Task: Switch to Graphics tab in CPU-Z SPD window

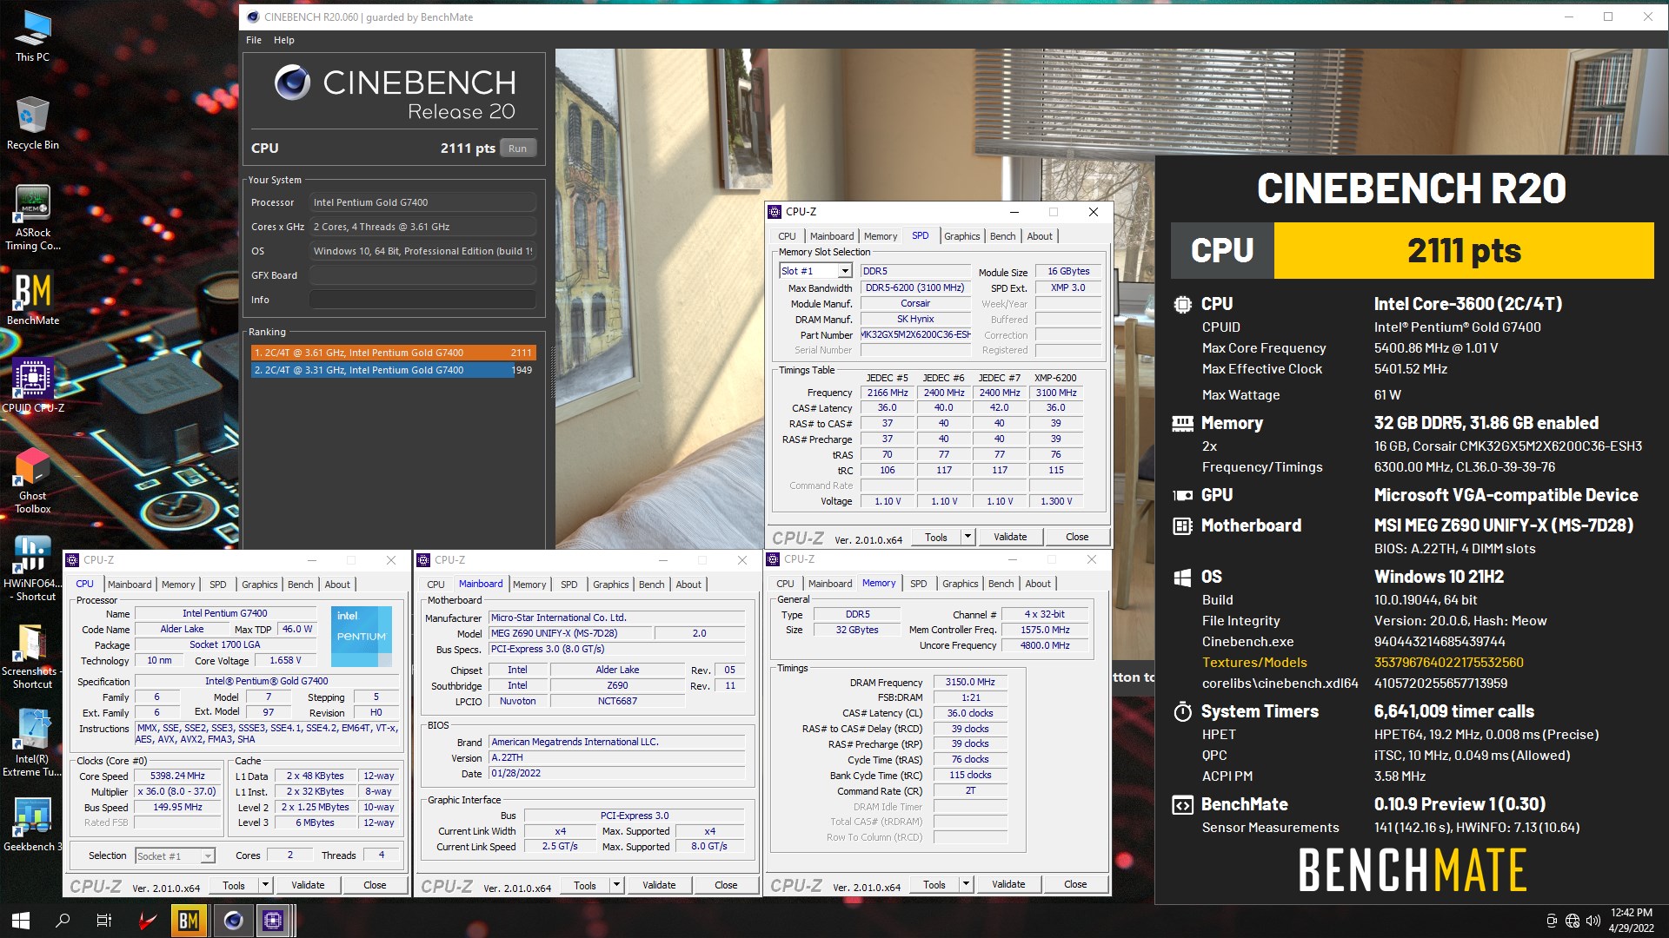Action: (x=961, y=236)
